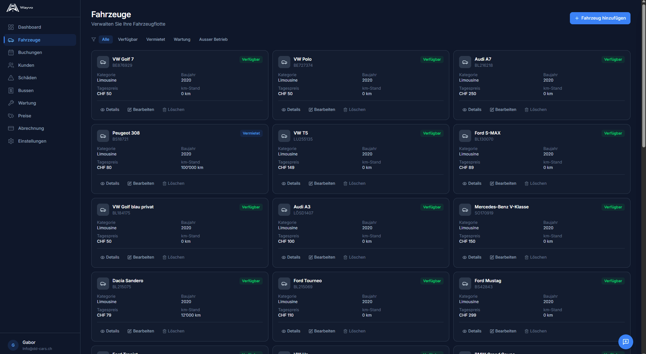646x354 pixels.
Task: Delete the Mercedes-Benz V-Klasse
Action: pos(536,257)
